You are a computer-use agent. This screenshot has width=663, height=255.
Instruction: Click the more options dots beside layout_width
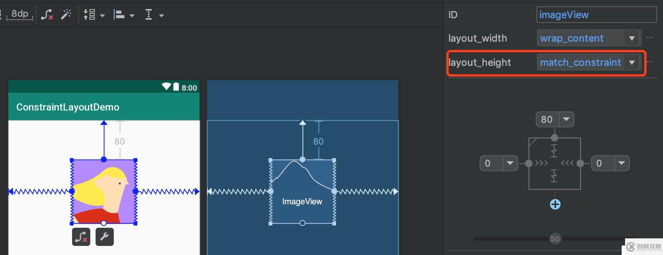click(650, 38)
